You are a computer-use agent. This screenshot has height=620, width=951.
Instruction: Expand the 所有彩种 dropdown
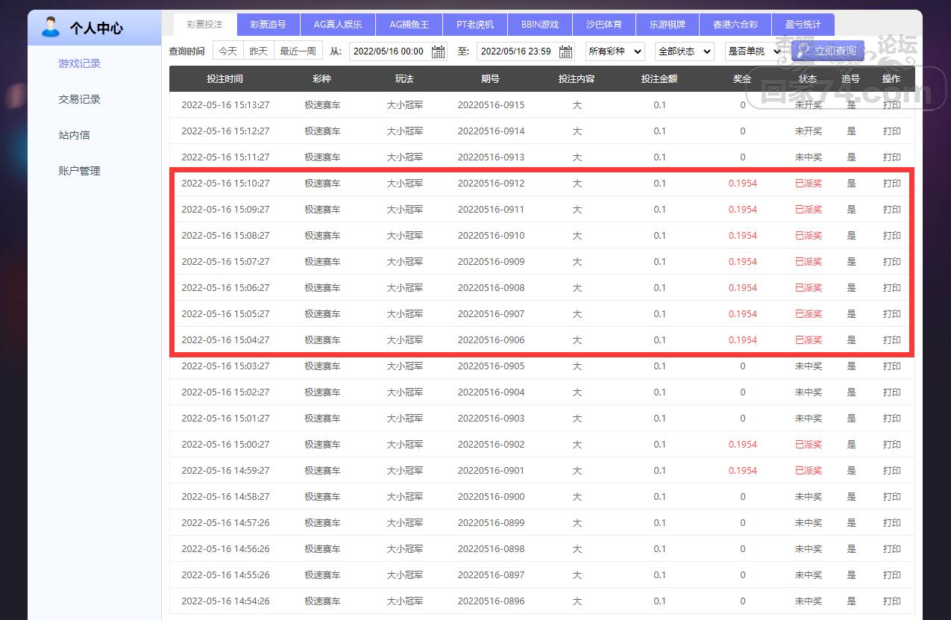tap(615, 51)
